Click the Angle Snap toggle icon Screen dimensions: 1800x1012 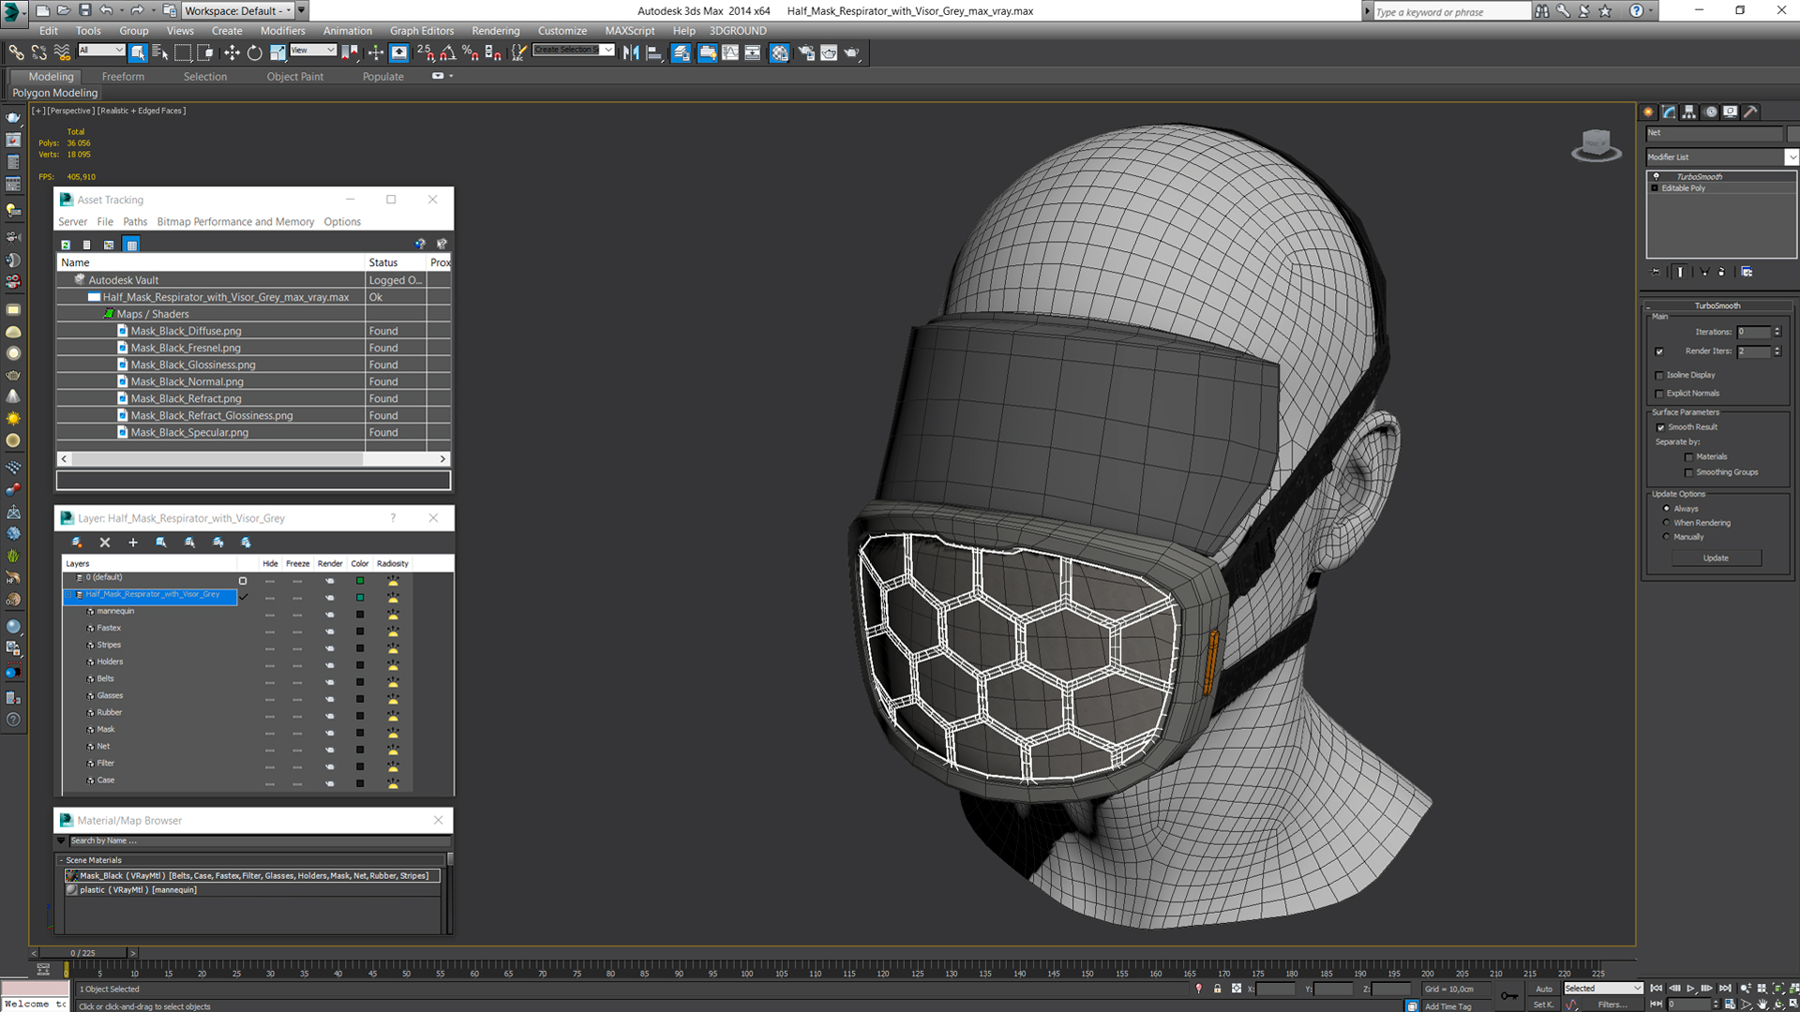point(448,53)
